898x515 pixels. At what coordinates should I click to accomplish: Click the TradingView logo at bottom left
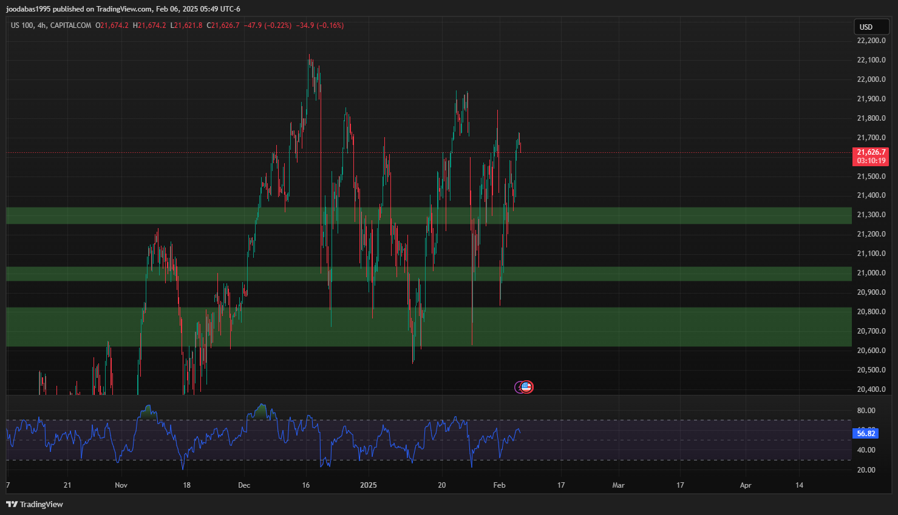pyautogui.click(x=35, y=504)
